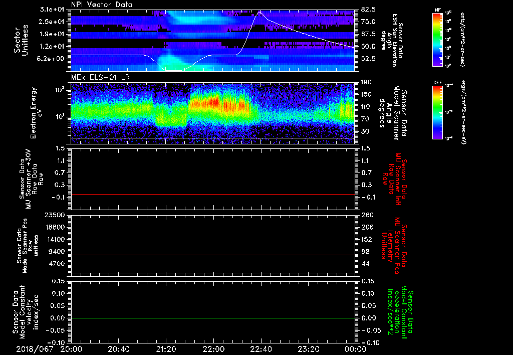This screenshot has height=355, width=513.
Task: Click the 2018/067 date label
Action: click(36, 349)
